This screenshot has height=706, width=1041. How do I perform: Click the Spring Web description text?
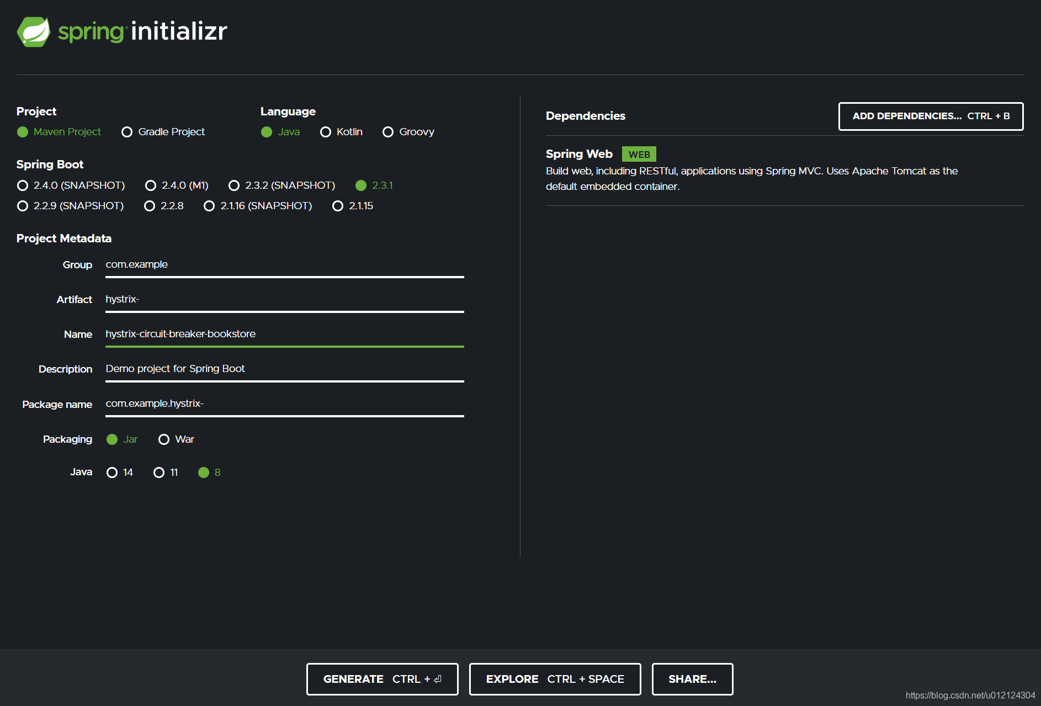[x=752, y=179]
